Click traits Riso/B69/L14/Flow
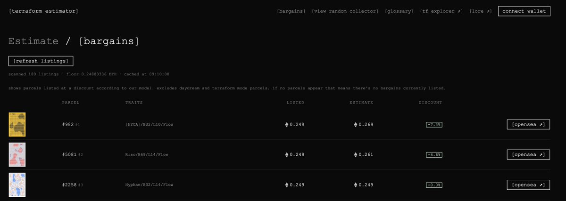 (147, 155)
